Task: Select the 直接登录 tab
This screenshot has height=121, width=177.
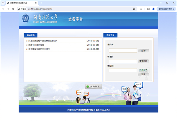Action: 110,35
